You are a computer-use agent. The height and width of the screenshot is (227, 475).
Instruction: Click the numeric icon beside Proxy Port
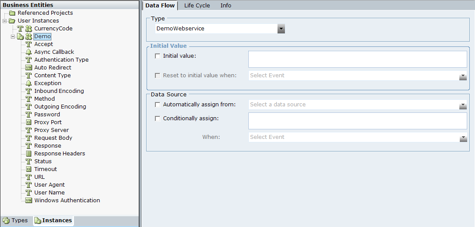pyautogui.click(x=29, y=122)
